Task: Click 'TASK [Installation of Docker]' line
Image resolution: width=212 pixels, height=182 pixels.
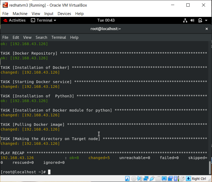Action: 104,68
